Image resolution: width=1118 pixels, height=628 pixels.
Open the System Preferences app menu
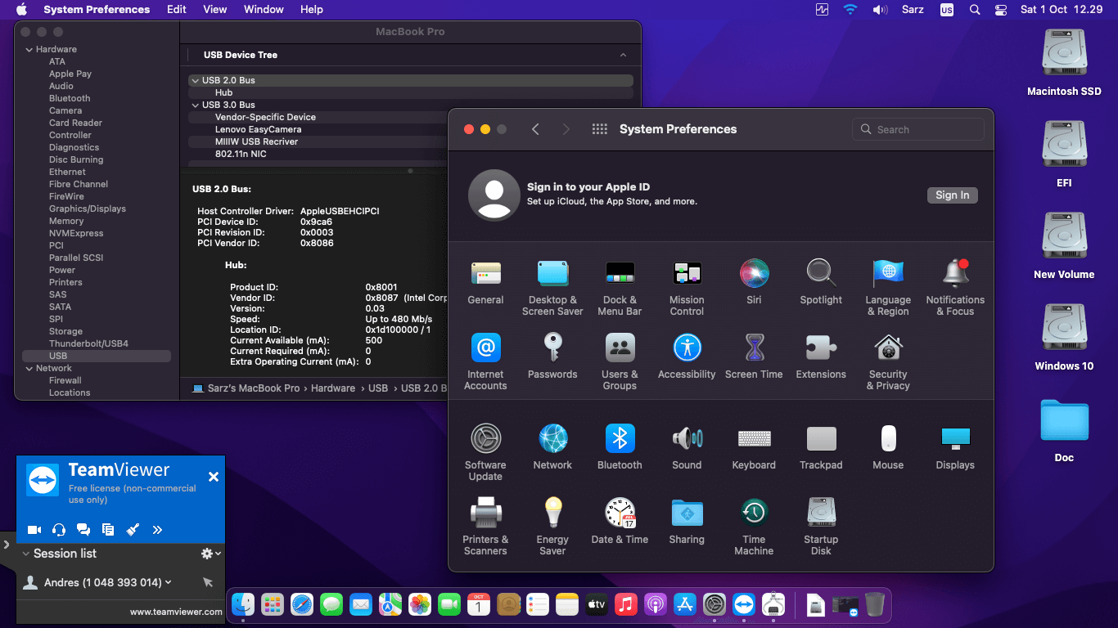97,10
